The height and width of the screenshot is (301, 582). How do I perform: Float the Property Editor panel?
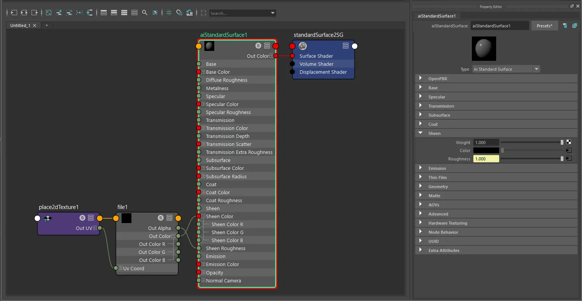coord(572,6)
